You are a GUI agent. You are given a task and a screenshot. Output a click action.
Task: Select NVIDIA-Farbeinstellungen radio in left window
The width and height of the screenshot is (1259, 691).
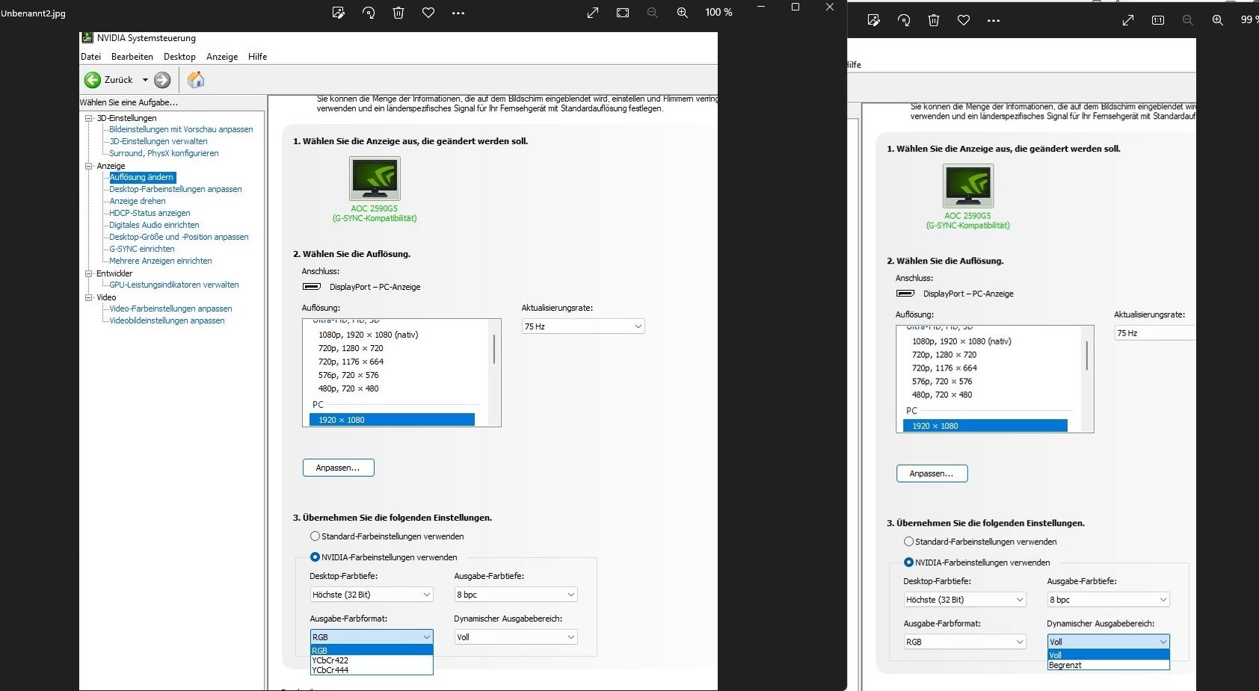pyautogui.click(x=315, y=557)
